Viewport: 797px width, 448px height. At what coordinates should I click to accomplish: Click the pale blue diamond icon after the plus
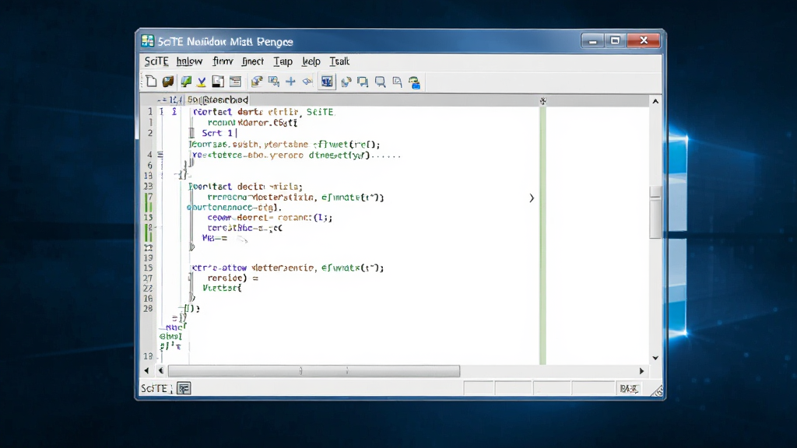[x=307, y=81]
